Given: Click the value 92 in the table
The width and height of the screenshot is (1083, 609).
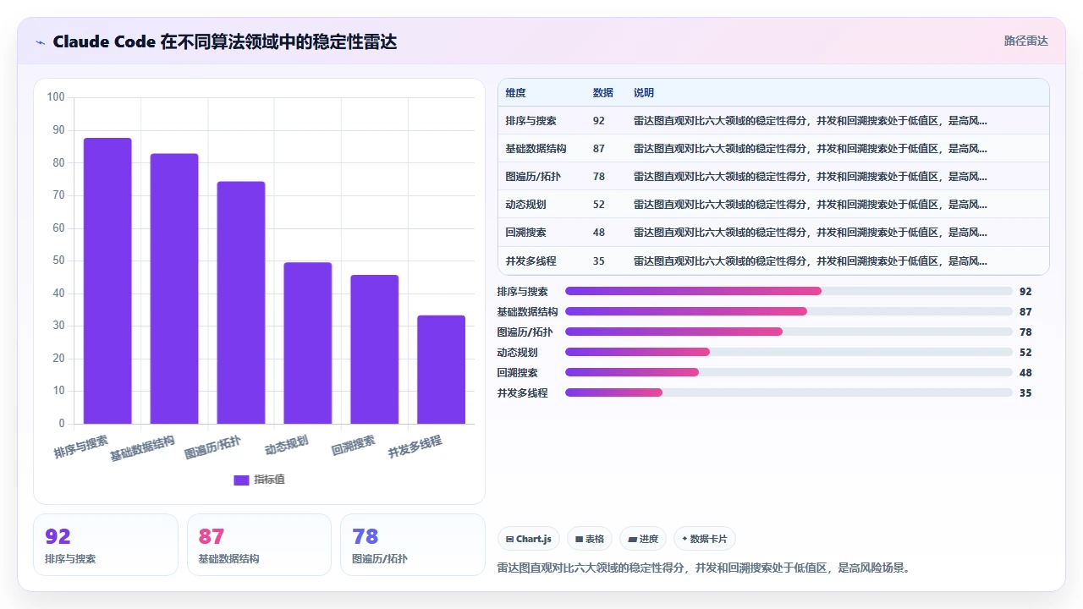Looking at the screenshot, I should point(599,121).
